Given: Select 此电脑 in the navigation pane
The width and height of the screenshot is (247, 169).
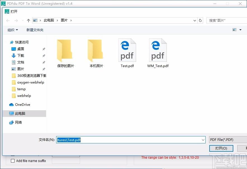Looking at the screenshot, I should click(x=24, y=113).
